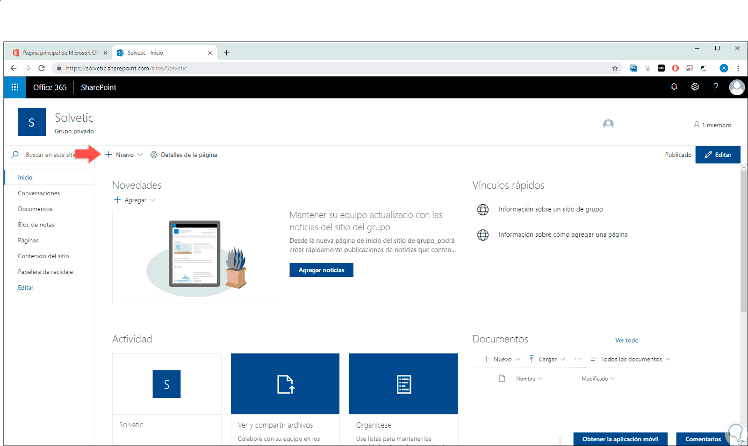
Task: Click the globe icon for adding a page info
Action: [483, 234]
